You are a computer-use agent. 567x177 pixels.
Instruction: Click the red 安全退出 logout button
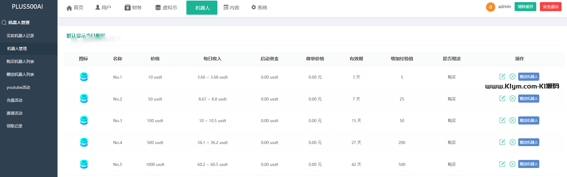[550, 7]
